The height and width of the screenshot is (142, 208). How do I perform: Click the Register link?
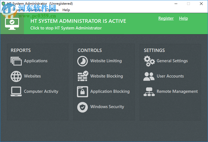[166, 18]
